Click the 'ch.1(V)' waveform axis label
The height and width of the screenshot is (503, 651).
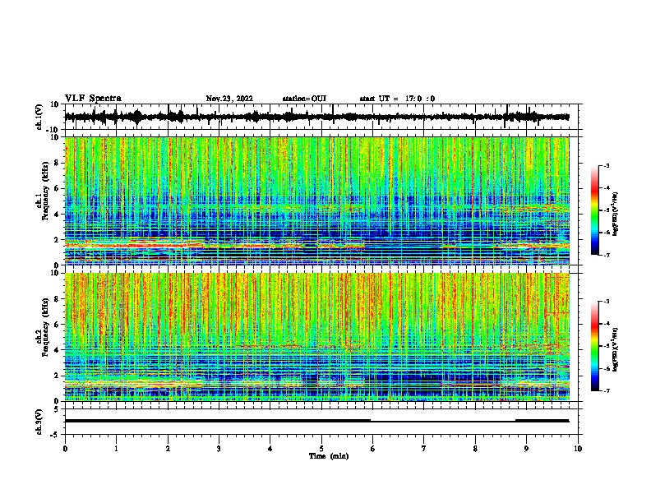(x=39, y=117)
